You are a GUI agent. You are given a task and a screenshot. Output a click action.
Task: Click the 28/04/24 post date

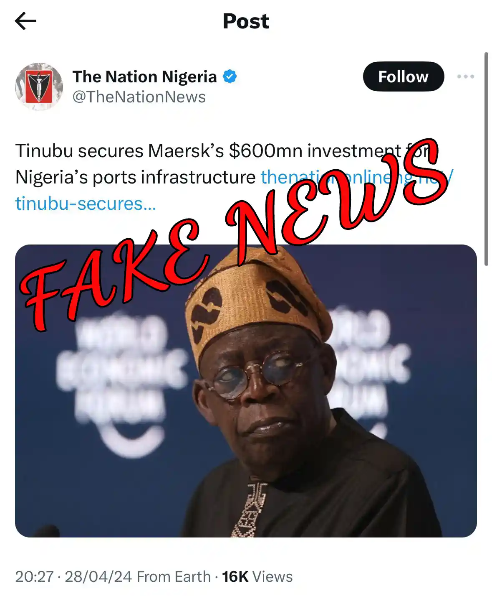[x=98, y=577]
